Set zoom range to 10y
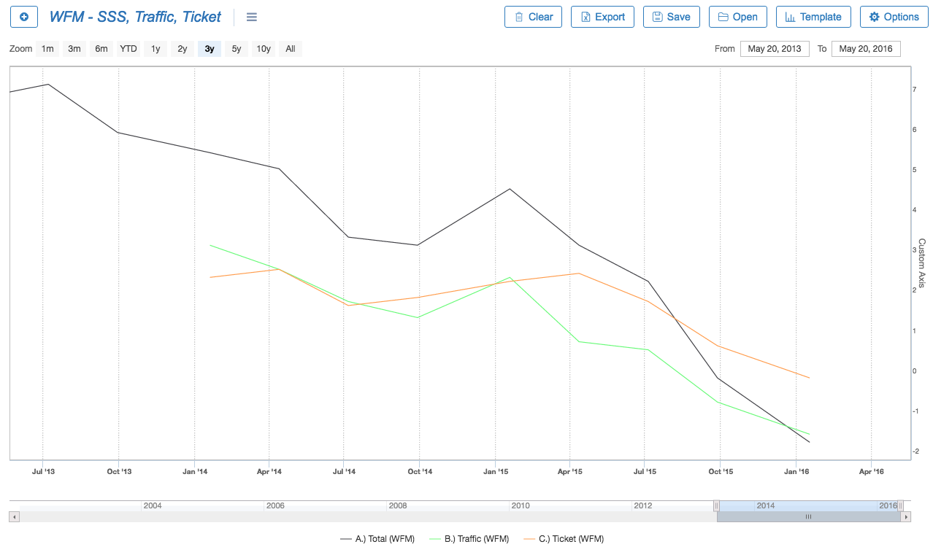 click(x=264, y=49)
